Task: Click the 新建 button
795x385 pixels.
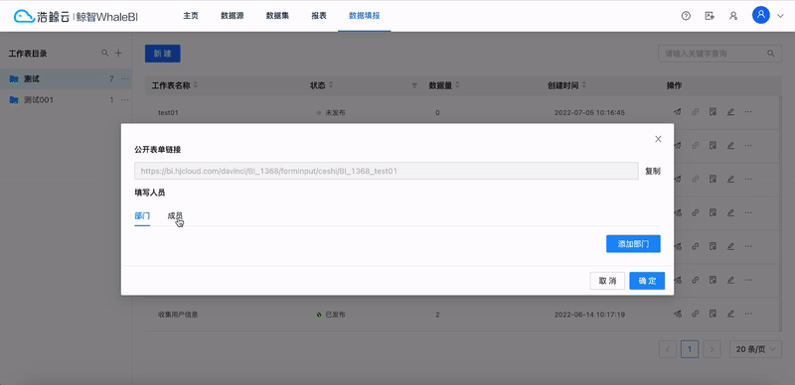Action: click(163, 54)
